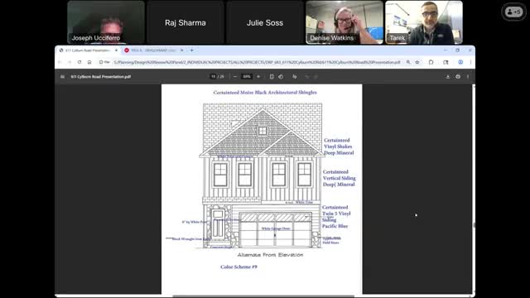Select Raj Sharma's participant tile

(185, 22)
